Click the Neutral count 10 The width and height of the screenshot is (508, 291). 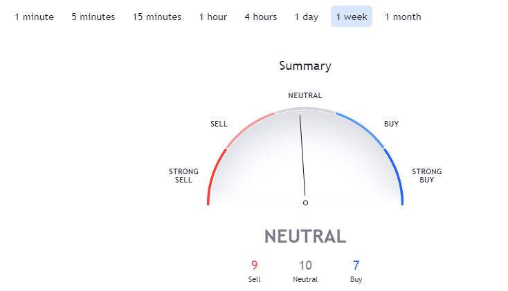(305, 265)
